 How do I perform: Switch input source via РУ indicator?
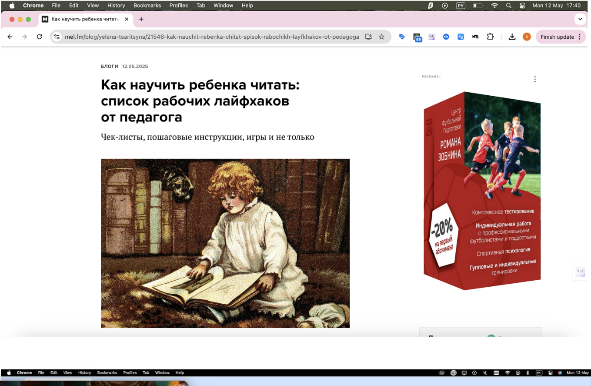pyautogui.click(x=461, y=6)
